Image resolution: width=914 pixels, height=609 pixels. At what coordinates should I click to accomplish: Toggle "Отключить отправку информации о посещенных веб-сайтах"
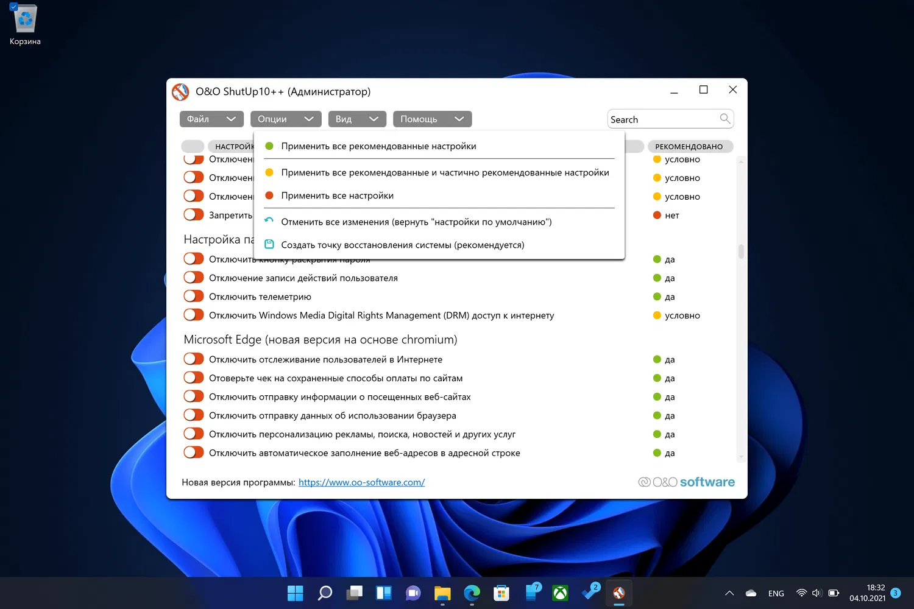194,397
